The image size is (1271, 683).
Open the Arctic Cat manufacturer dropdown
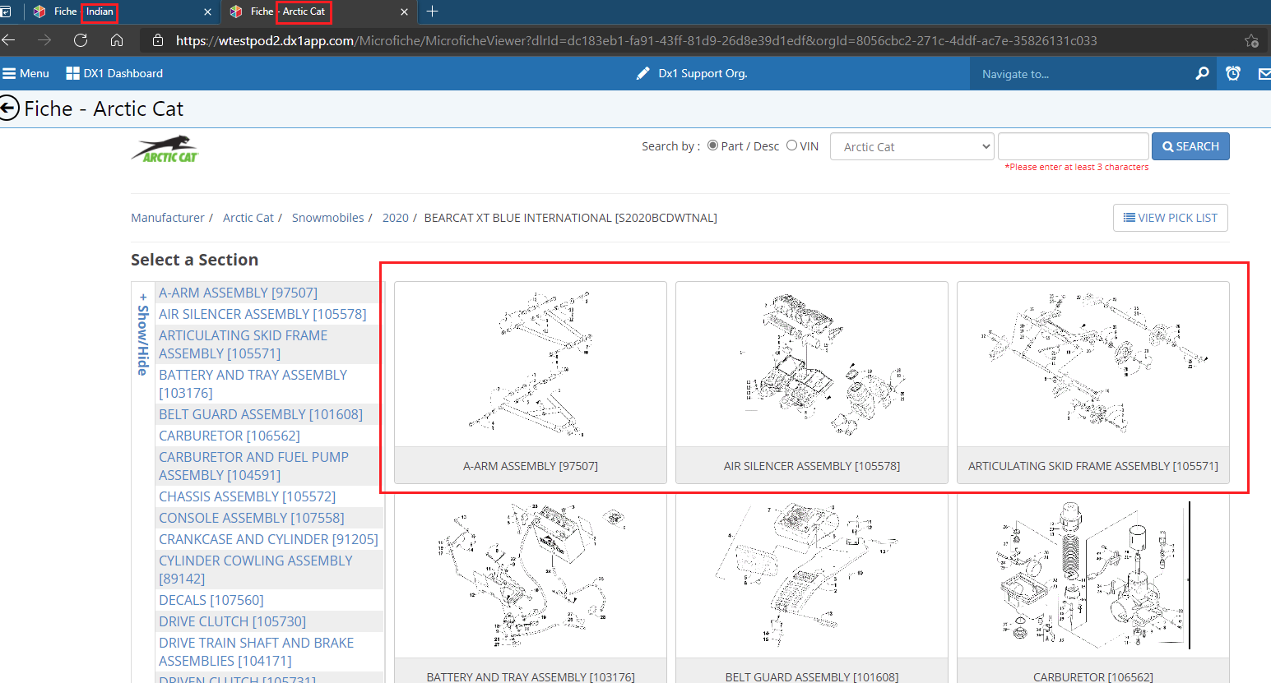pyautogui.click(x=912, y=146)
